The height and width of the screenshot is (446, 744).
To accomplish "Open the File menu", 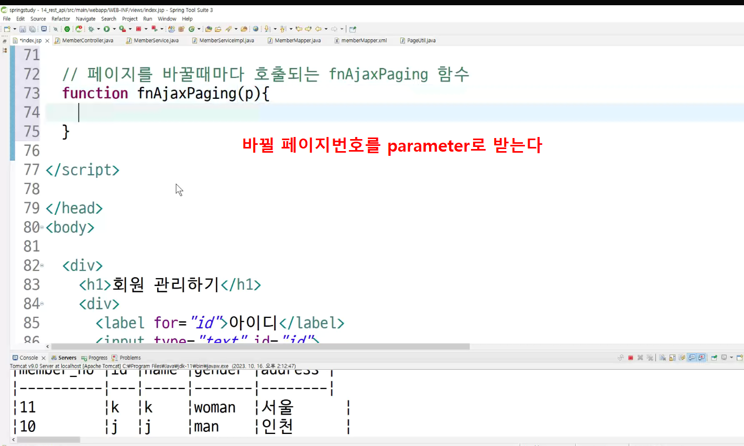I will (x=7, y=19).
